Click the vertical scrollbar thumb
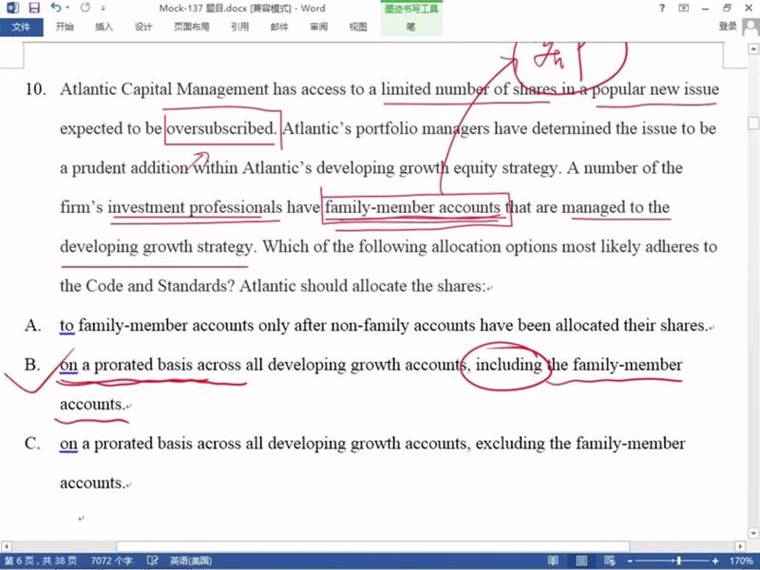Screen dimensions: 760x570 click(753, 123)
